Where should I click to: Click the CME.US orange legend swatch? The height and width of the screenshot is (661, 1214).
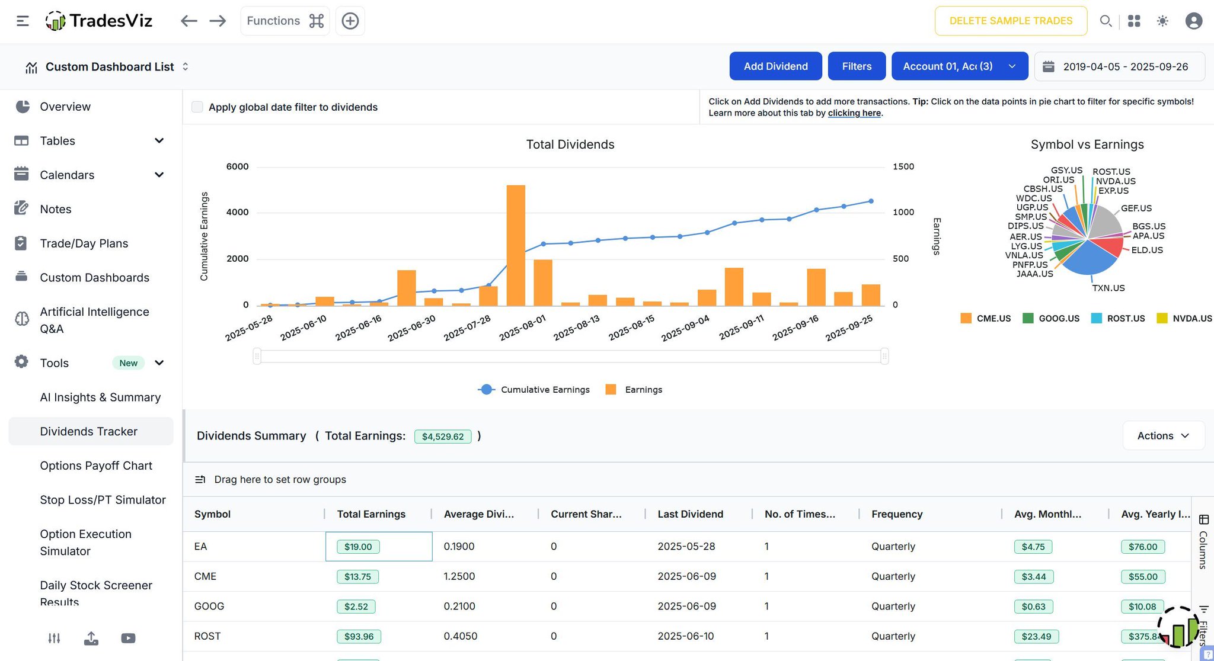[966, 319]
